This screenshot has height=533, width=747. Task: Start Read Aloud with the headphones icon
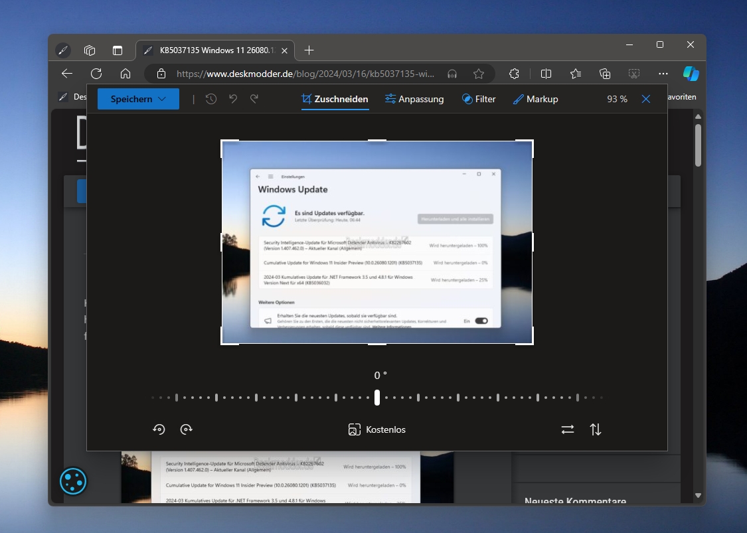click(x=452, y=74)
